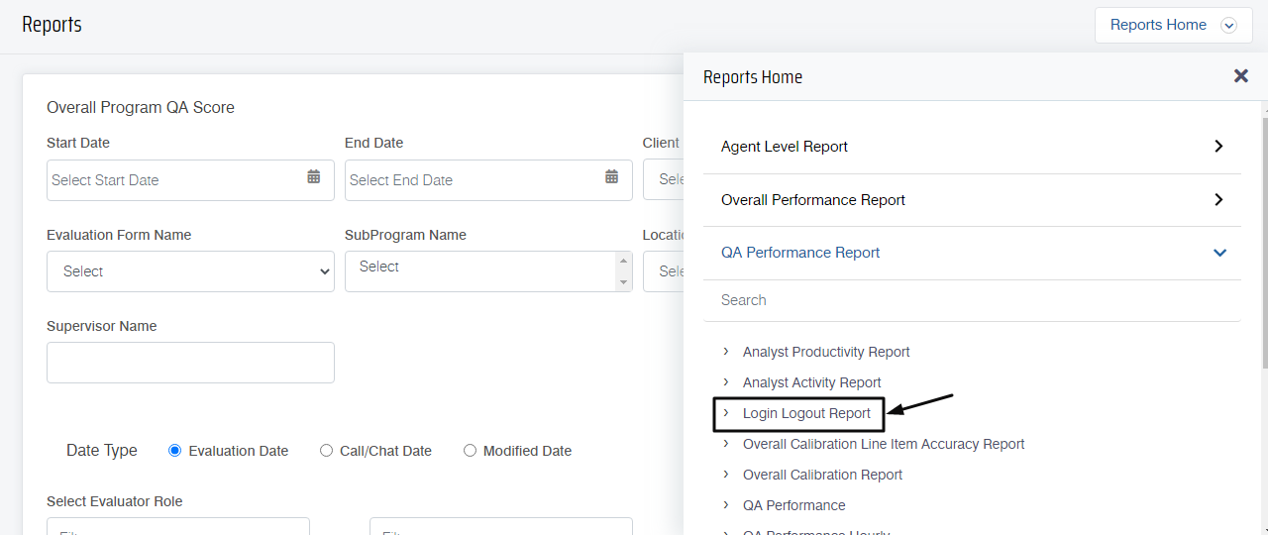Click arrow icon before Overall Calibration Report

click(726, 474)
